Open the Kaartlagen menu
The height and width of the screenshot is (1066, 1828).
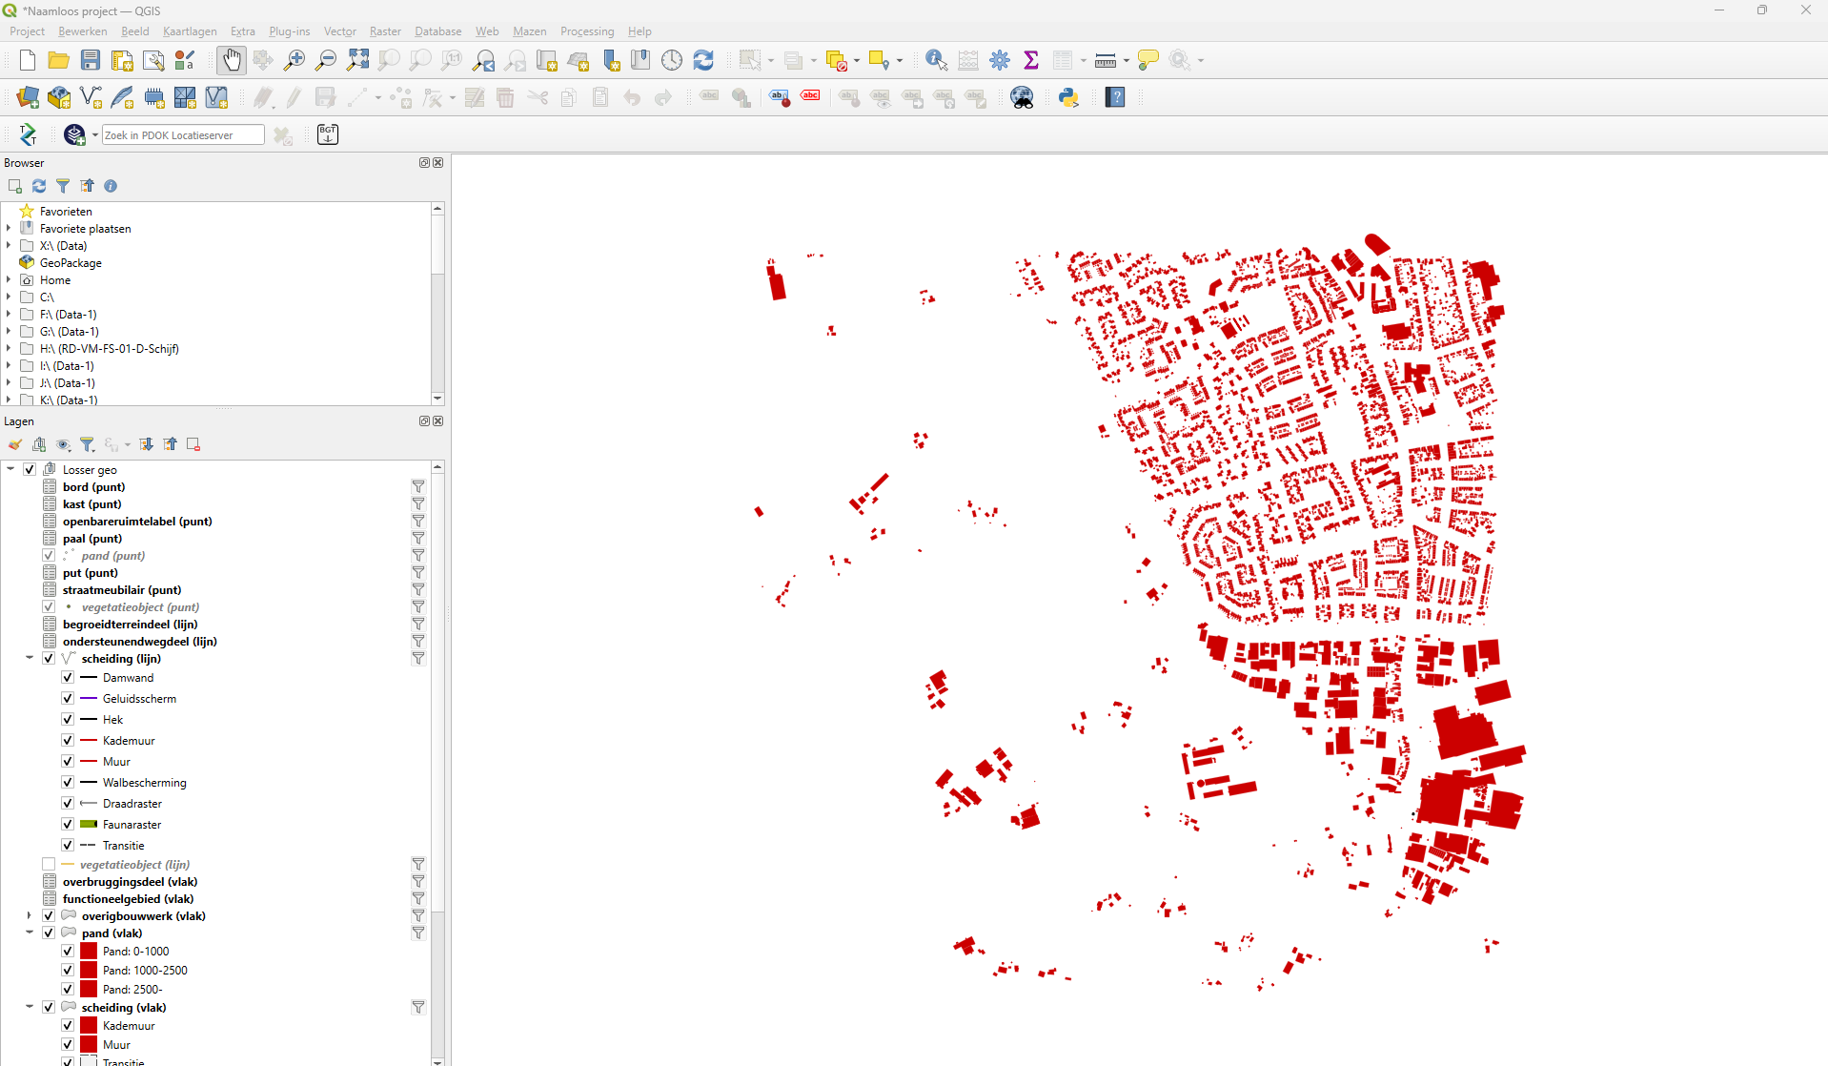coord(190,31)
